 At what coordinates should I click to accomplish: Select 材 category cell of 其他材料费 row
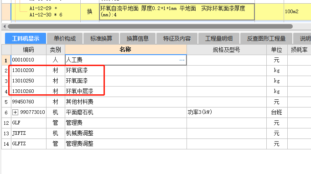[56, 102]
